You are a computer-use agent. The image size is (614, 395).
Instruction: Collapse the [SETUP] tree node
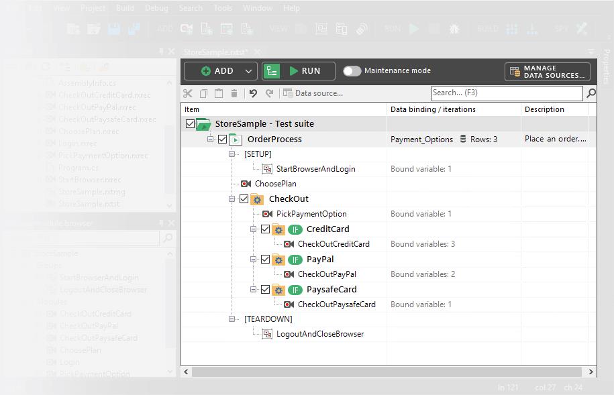pyautogui.click(x=233, y=154)
